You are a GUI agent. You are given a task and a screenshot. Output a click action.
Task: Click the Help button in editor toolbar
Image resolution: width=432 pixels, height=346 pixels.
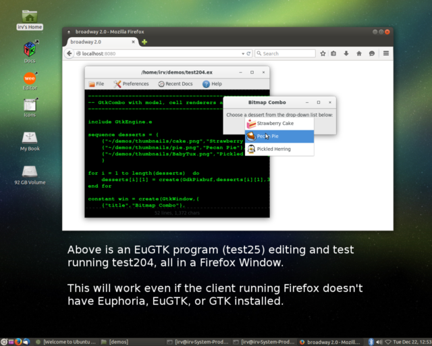[x=212, y=84]
